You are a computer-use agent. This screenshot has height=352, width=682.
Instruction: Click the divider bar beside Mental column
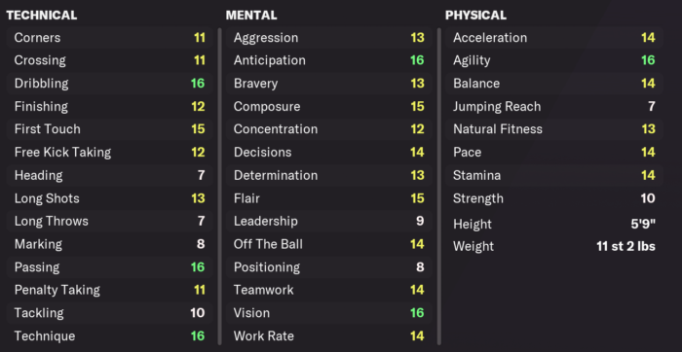(x=439, y=187)
